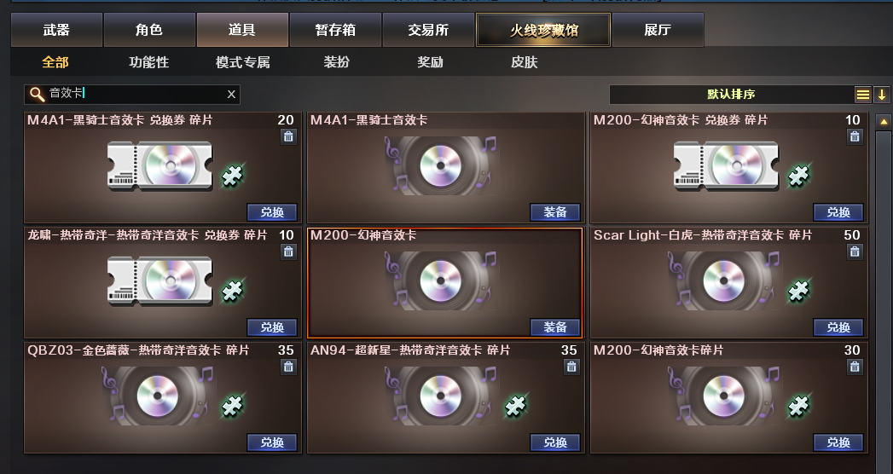The height and width of the screenshot is (474, 893).
Task: Select the 皮肤 sub-category
Action: coord(524,62)
